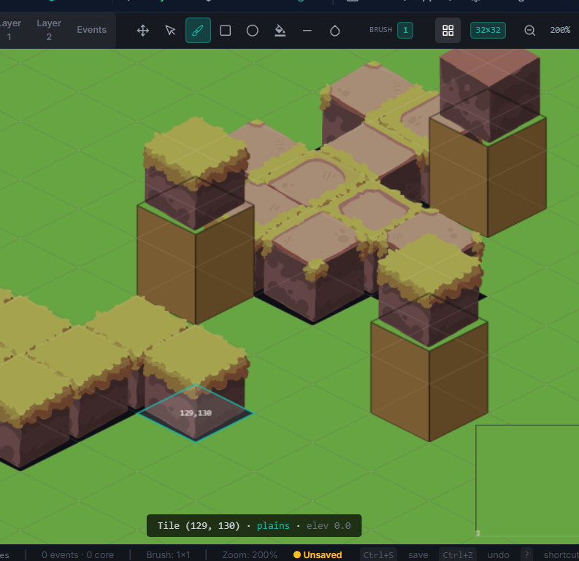Click the BRUSH label in toolbar
The height and width of the screenshot is (561, 579).
pos(380,30)
